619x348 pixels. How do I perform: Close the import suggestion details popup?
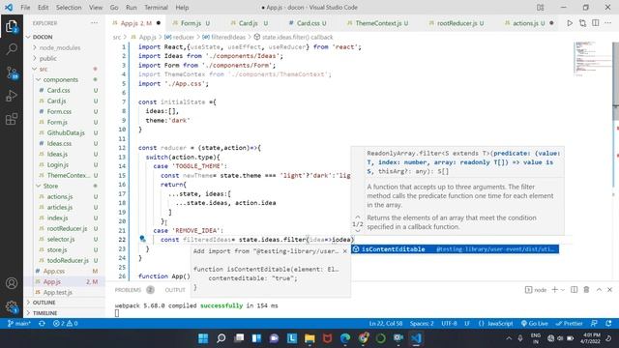(344, 251)
